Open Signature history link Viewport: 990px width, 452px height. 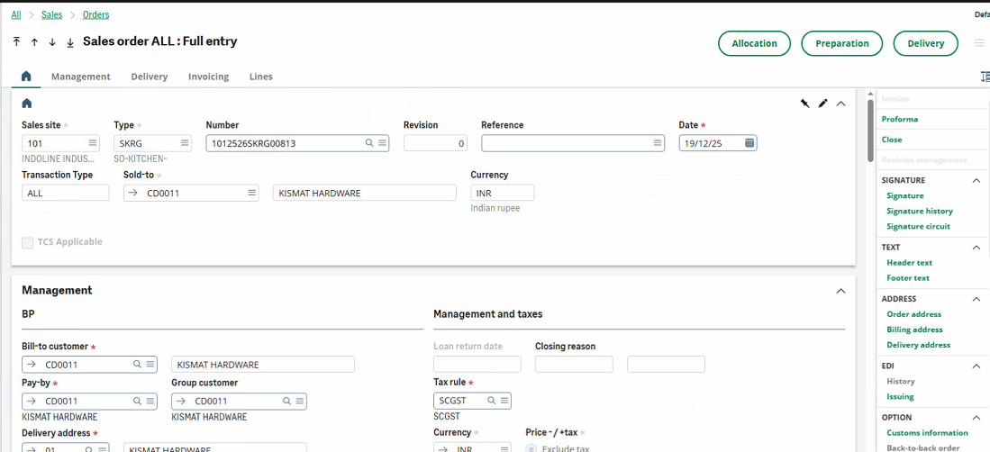pyautogui.click(x=919, y=212)
